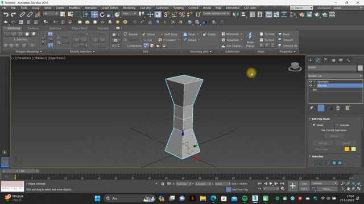This screenshot has width=364, height=204.
Task: Open the Motion command panel tab
Action: click(x=334, y=61)
